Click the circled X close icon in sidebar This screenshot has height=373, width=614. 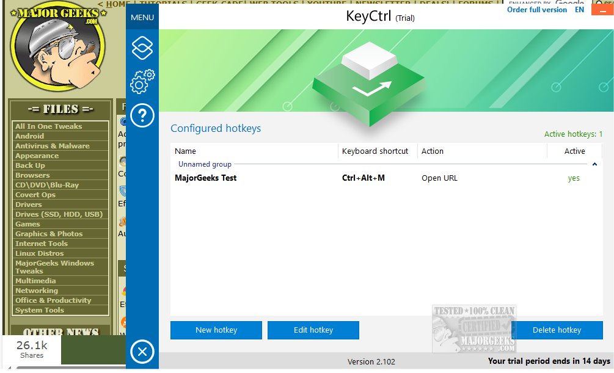142,352
